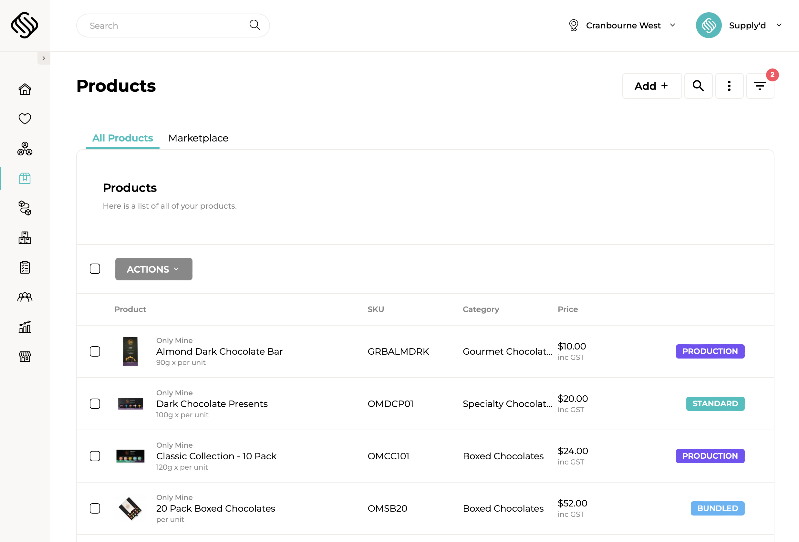Switch to the Marketplace tab
Image resolution: width=799 pixels, height=542 pixels.
(x=198, y=138)
